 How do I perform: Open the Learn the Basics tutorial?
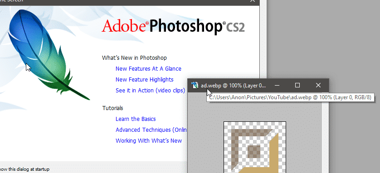tap(136, 119)
